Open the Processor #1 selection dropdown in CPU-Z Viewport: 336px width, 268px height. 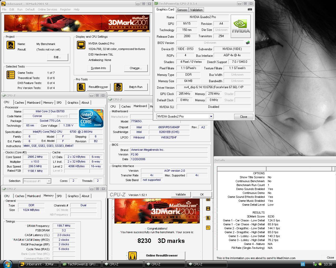(x=49, y=181)
